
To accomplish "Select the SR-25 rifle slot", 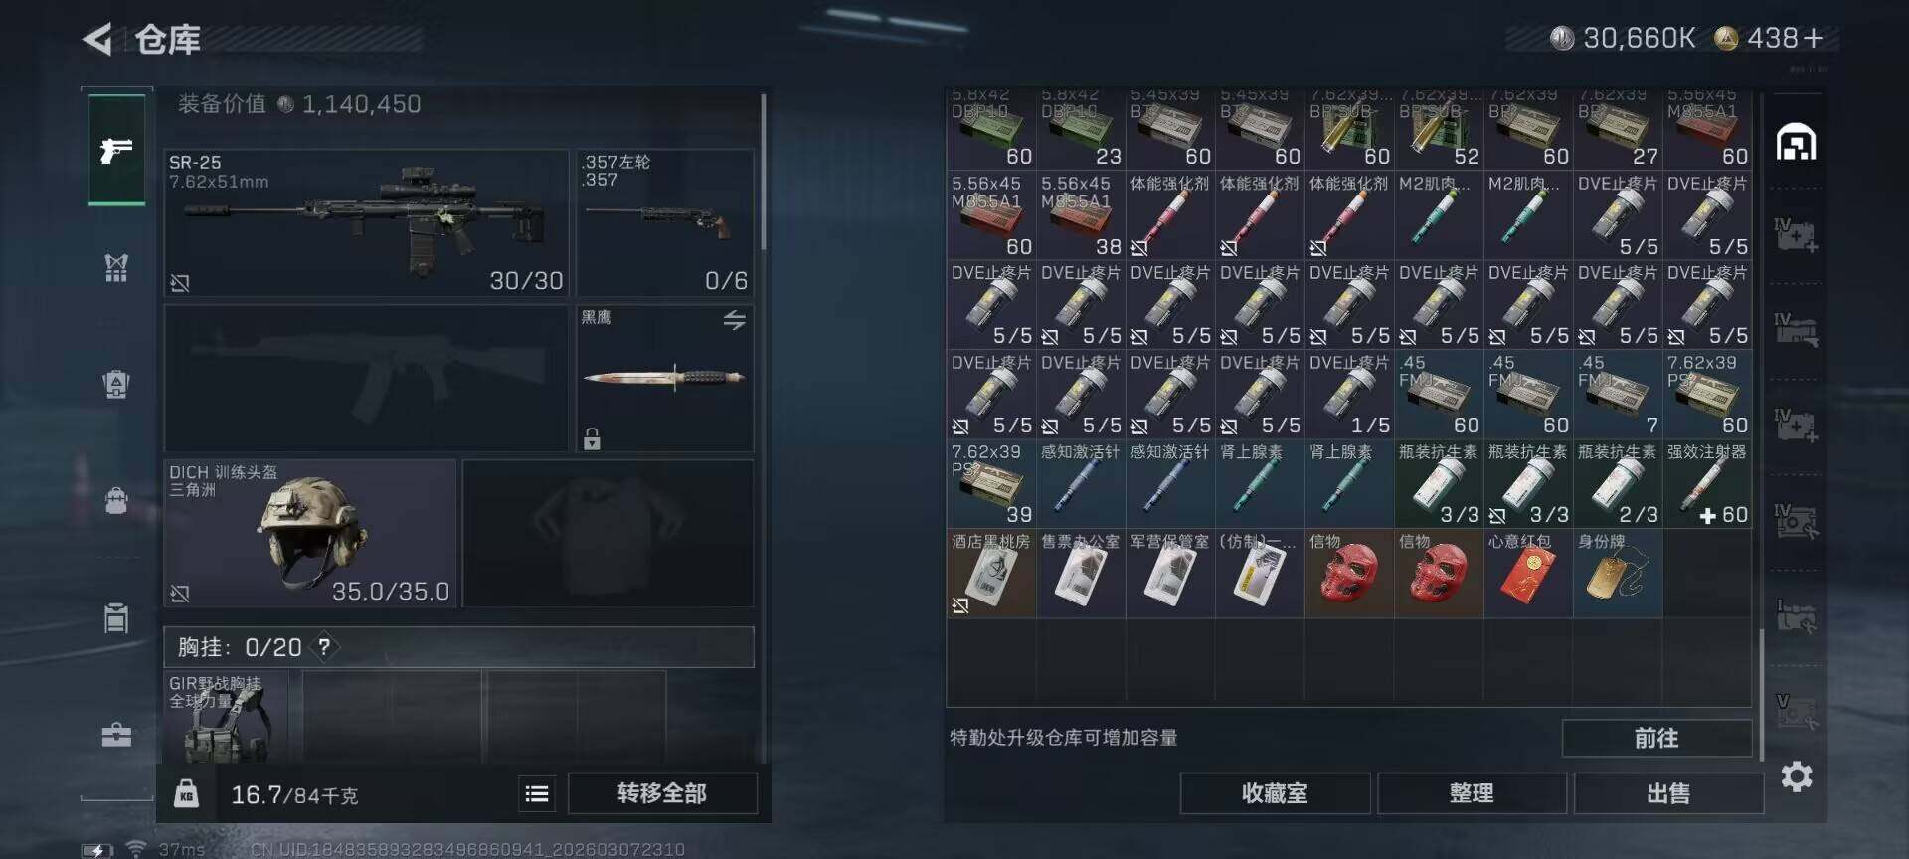I will pos(366,223).
